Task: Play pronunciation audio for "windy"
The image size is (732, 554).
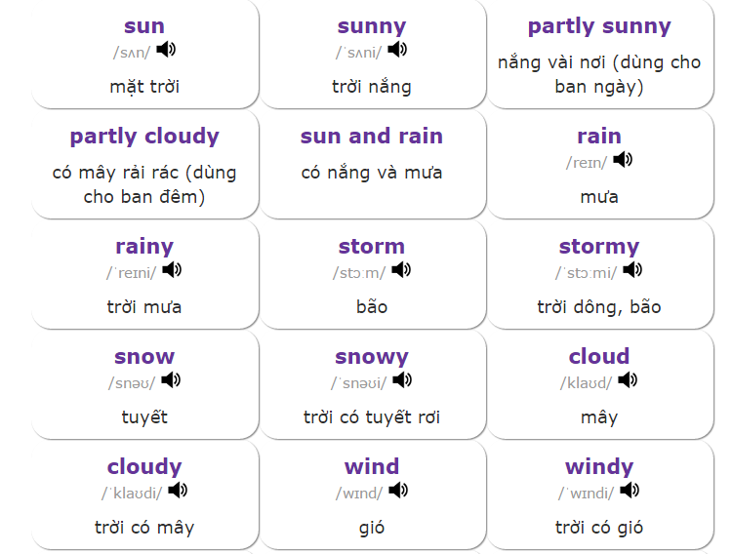Action: 630,491
